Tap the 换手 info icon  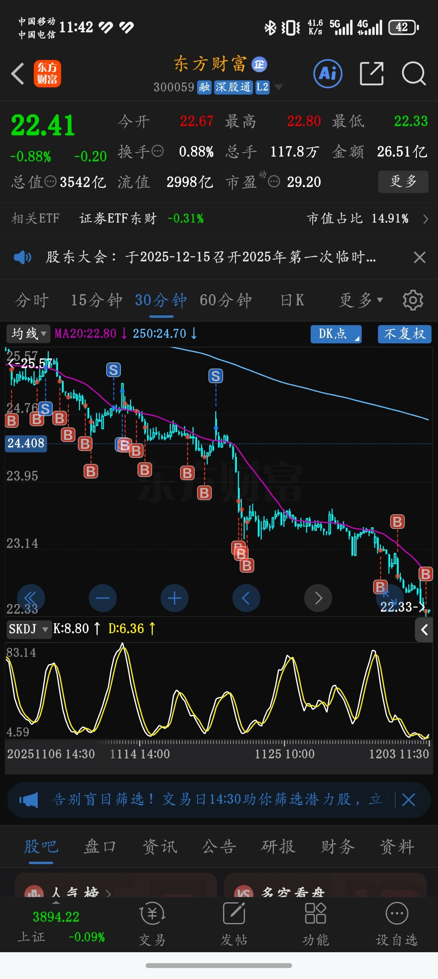(x=157, y=151)
